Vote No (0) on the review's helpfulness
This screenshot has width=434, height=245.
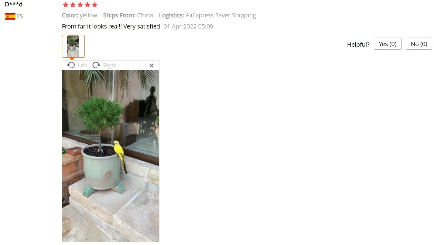coord(419,44)
